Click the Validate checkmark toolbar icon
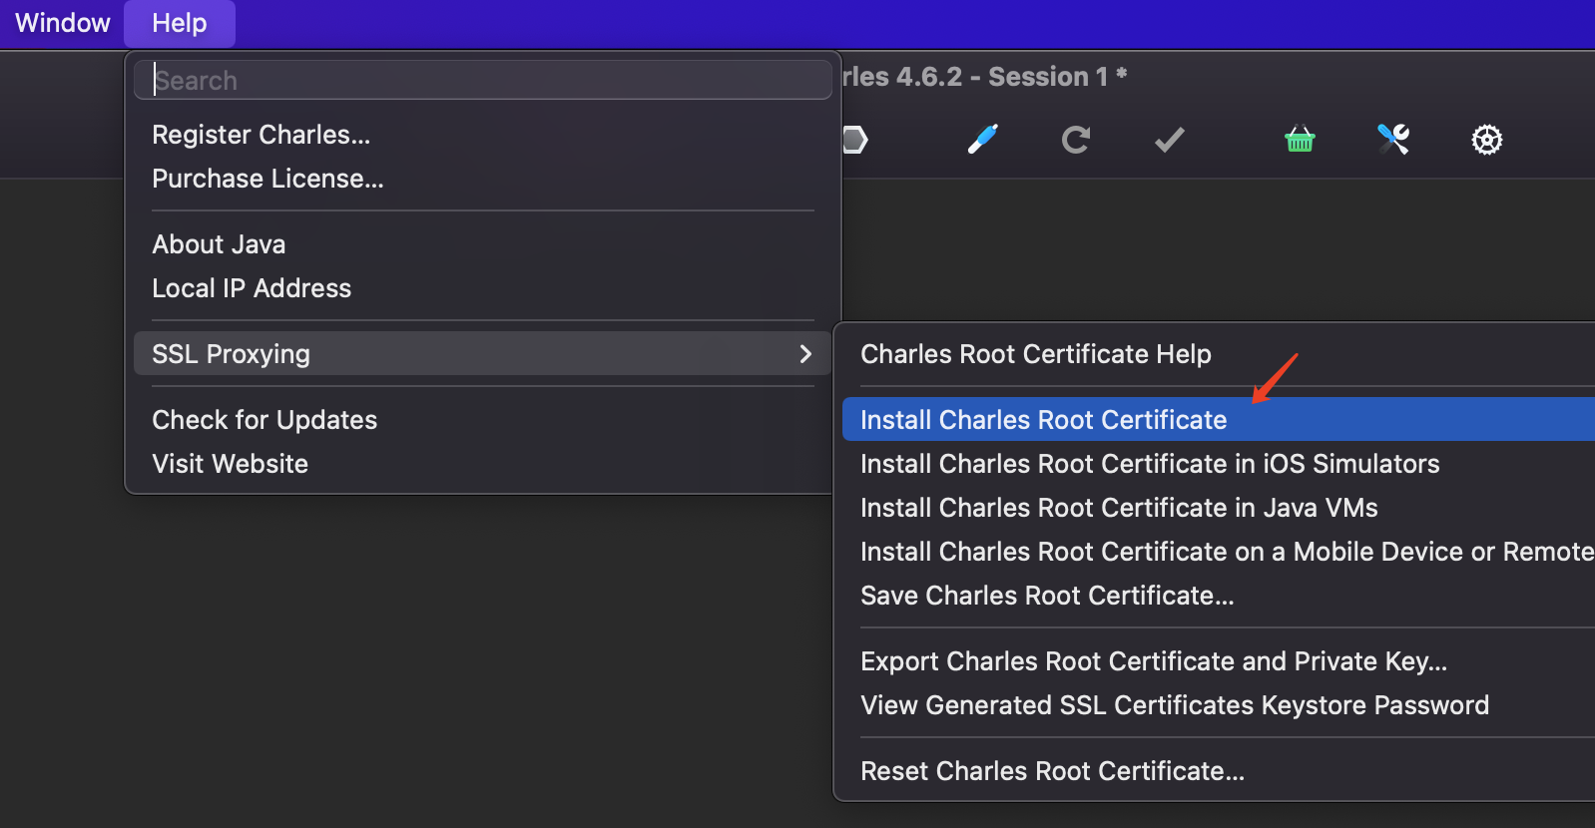1595x828 pixels. point(1170,140)
